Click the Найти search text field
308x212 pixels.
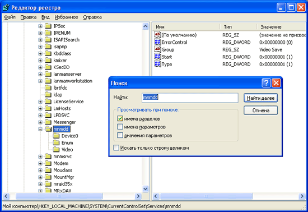(x=190, y=98)
